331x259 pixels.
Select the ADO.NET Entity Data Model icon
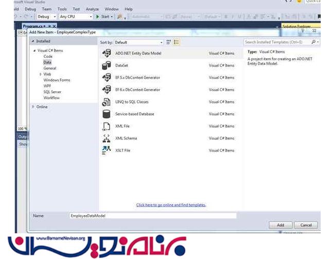tap(107, 53)
